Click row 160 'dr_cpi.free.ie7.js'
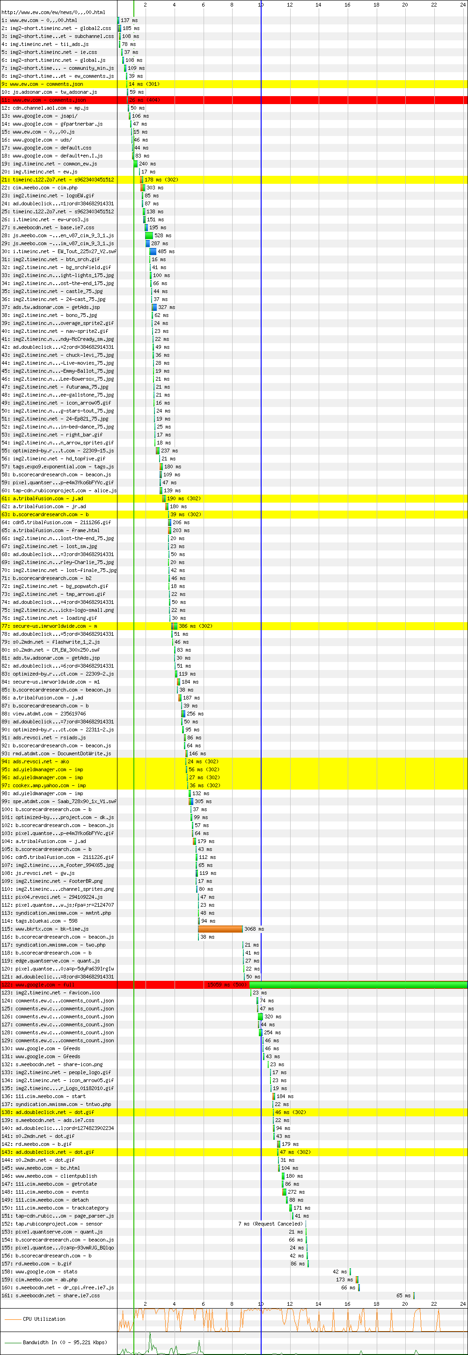This screenshot has height=1355, width=468. point(234,1287)
